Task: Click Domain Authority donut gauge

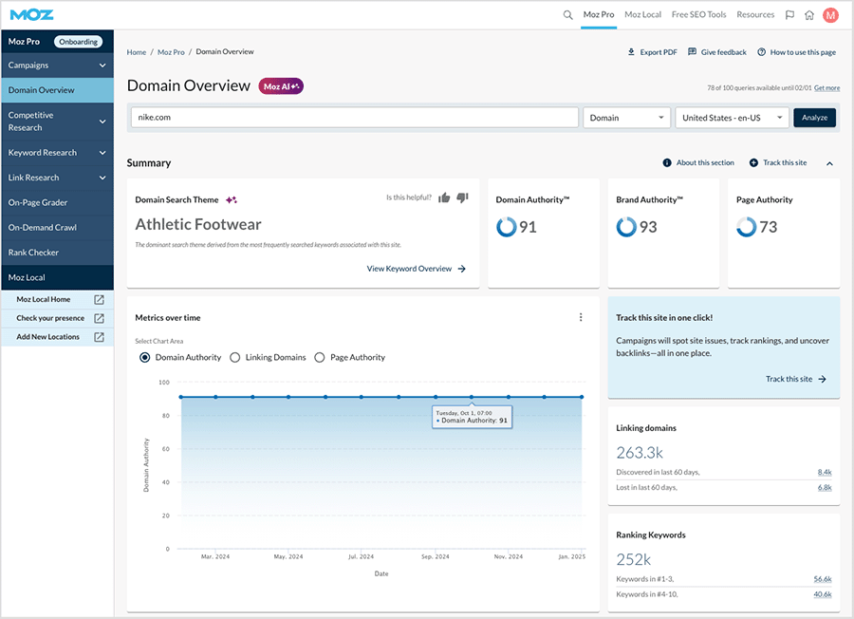Action: coord(506,227)
